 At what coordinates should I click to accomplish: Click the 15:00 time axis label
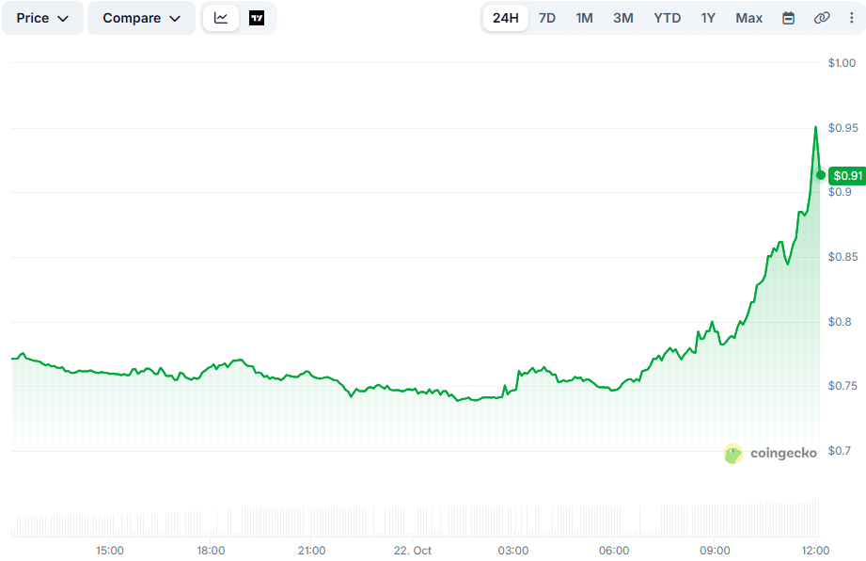(110, 551)
